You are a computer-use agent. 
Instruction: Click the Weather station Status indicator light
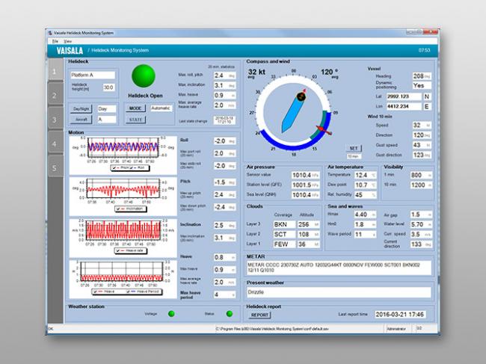(x=228, y=313)
